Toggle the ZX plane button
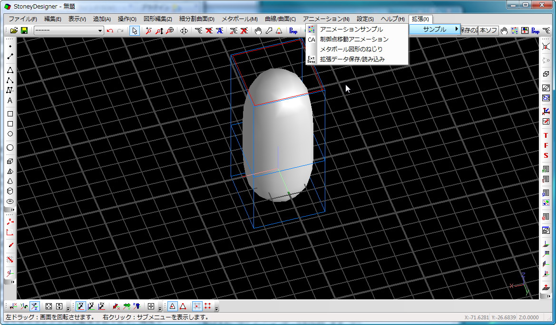The image size is (556, 325). [x=101, y=306]
